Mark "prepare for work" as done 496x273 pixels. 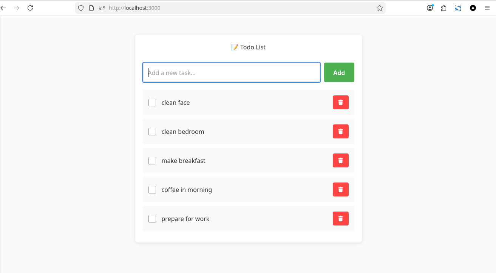(152, 218)
